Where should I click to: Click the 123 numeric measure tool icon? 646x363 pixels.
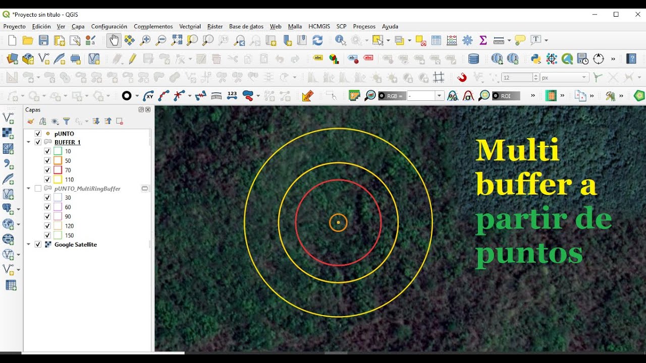[x=232, y=96]
